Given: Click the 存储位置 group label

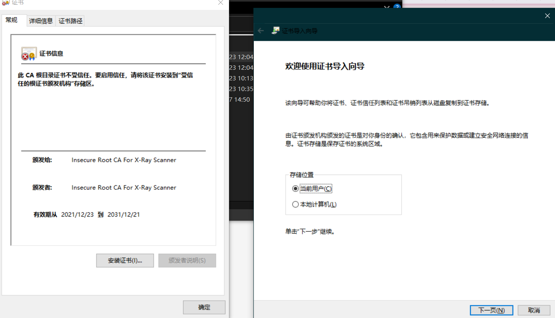Looking at the screenshot, I should [302, 175].
